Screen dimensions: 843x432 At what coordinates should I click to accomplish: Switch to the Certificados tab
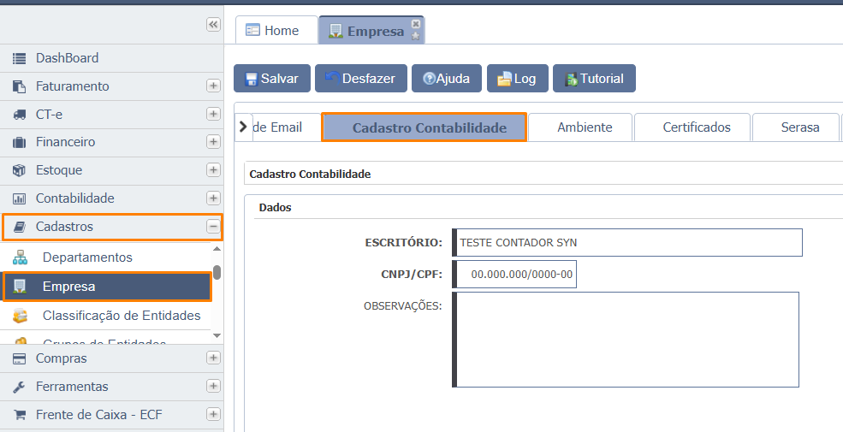click(696, 127)
